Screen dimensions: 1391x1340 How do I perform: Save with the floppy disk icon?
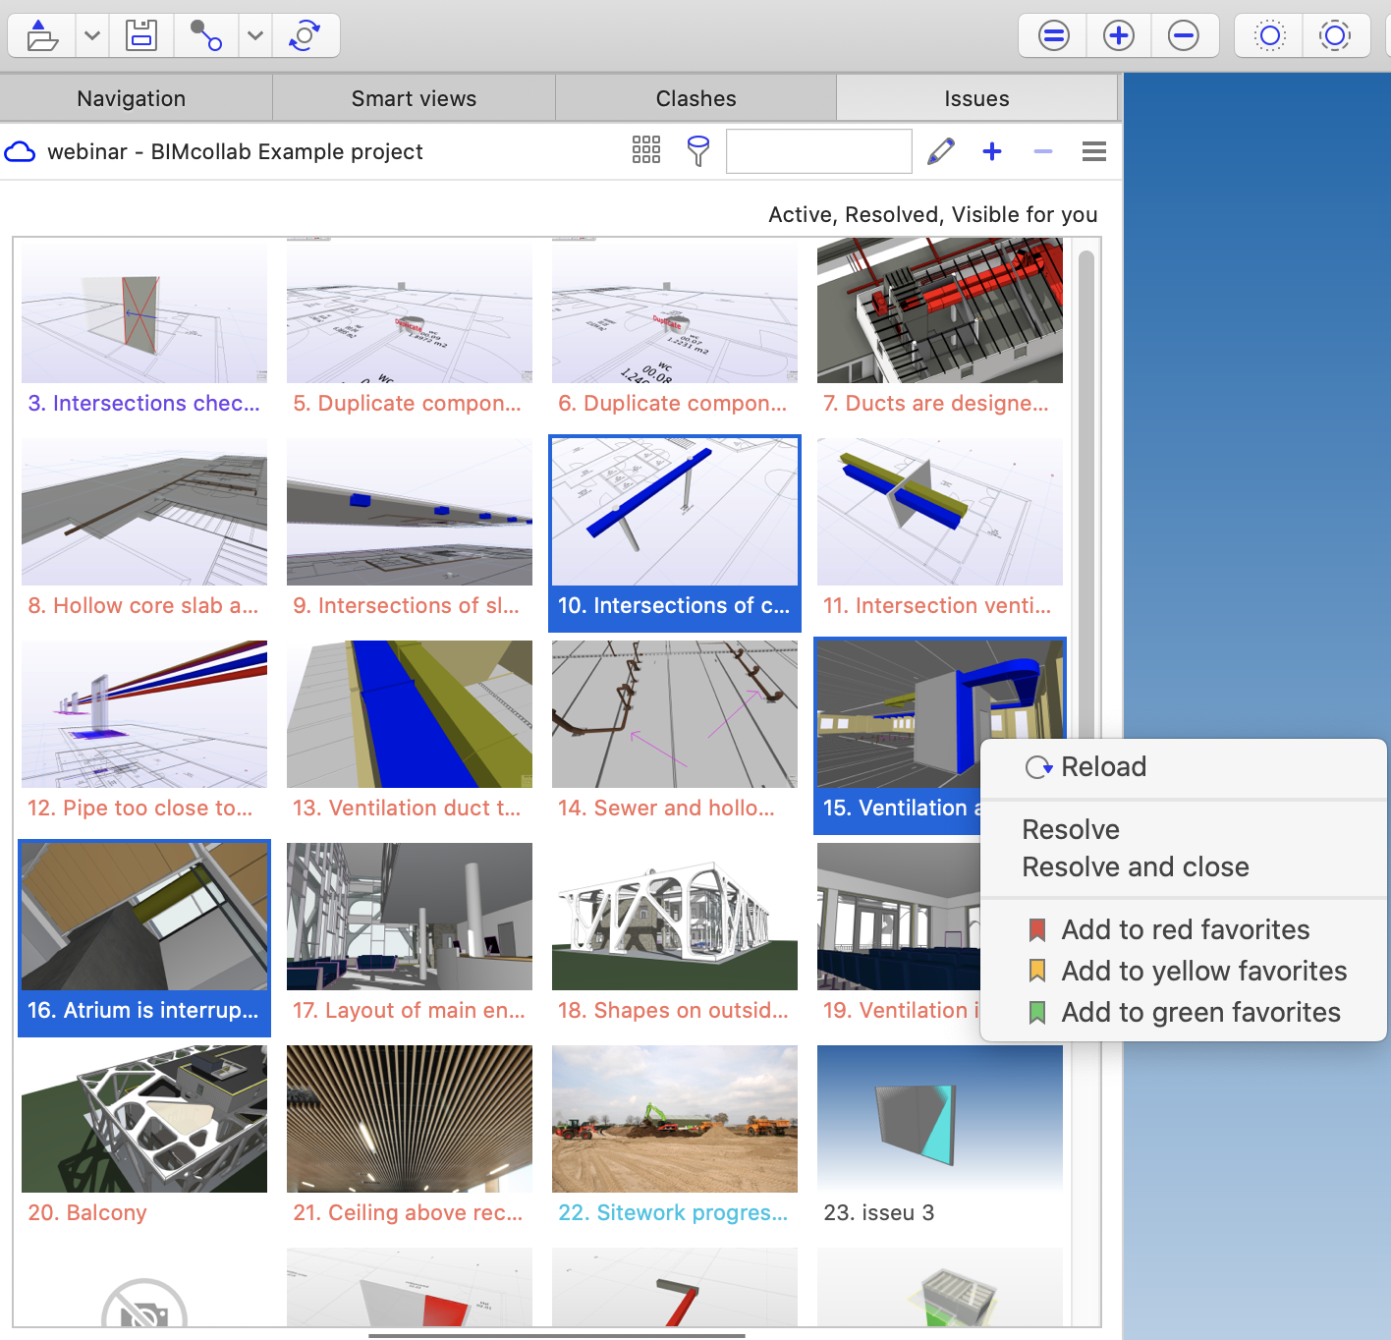(141, 35)
